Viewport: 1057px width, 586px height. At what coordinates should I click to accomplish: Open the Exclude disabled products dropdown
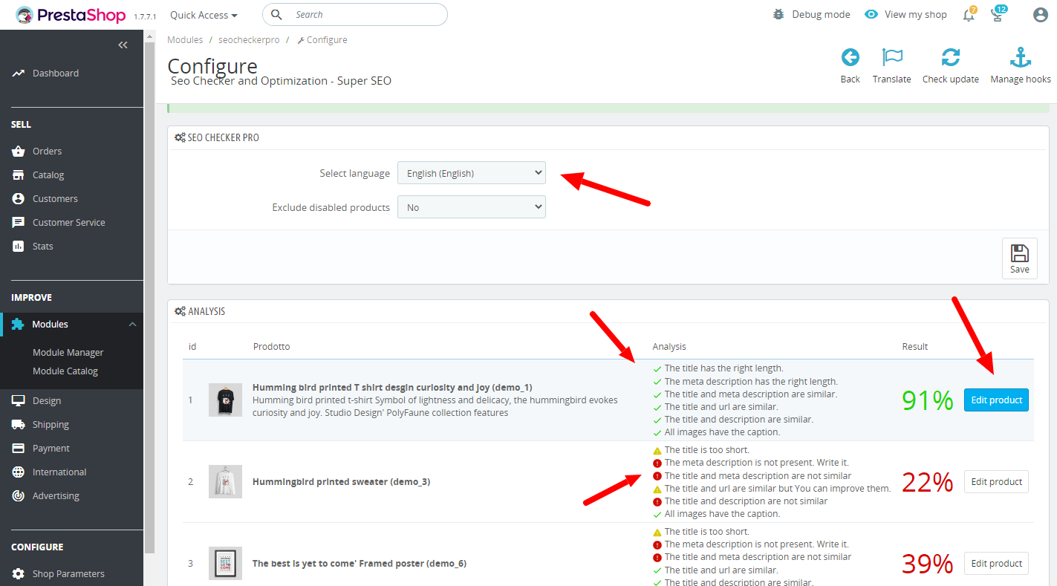tap(472, 207)
